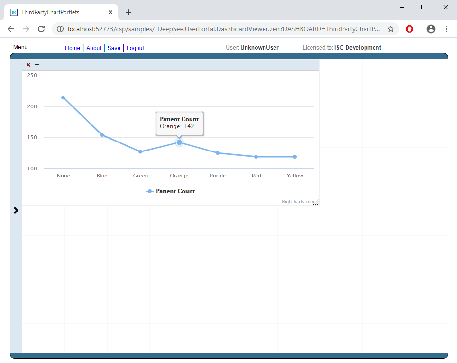Open the Menu in the portal header

coord(20,47)
